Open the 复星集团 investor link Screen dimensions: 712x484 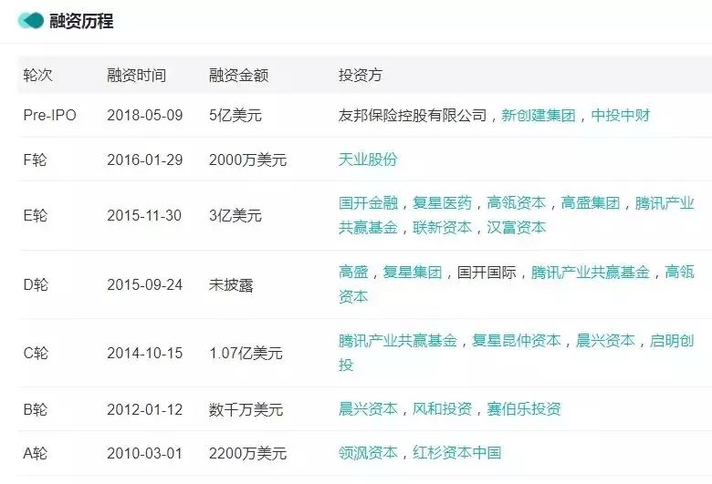pyautogui.click(x=413, y=273)
